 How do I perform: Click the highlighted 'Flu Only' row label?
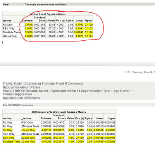pyautogui.click(x=8, y=130)
